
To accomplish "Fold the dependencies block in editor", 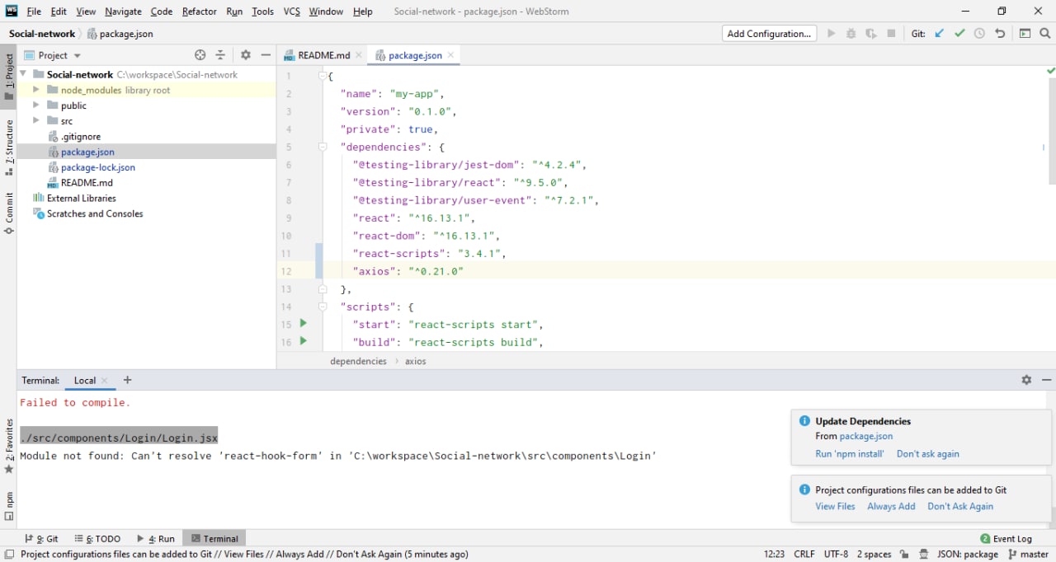I will pyautogui.click(x=323, y=147).
